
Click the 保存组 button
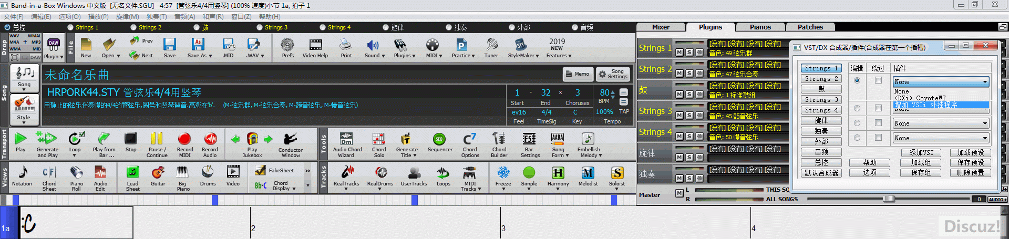pyautogui.click(x=921, y=172)
